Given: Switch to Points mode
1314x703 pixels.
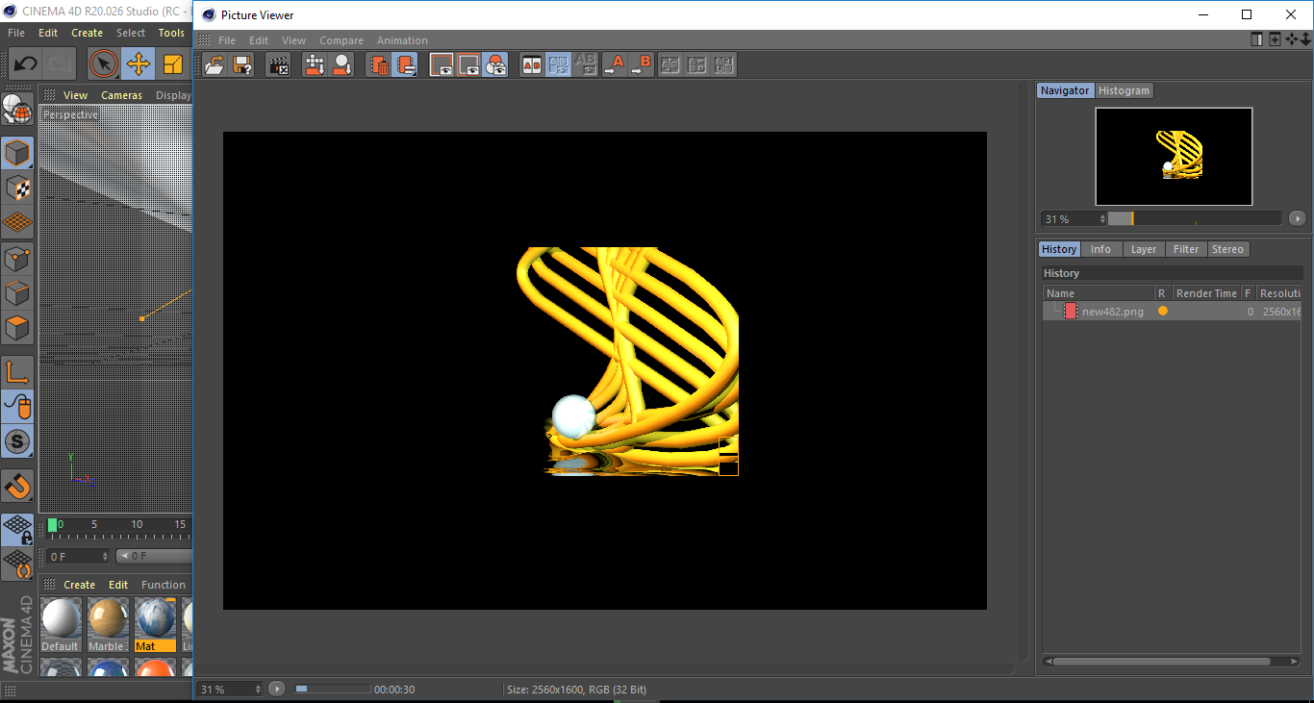Looking at the screenshot, I should click(x=16, y=258).
